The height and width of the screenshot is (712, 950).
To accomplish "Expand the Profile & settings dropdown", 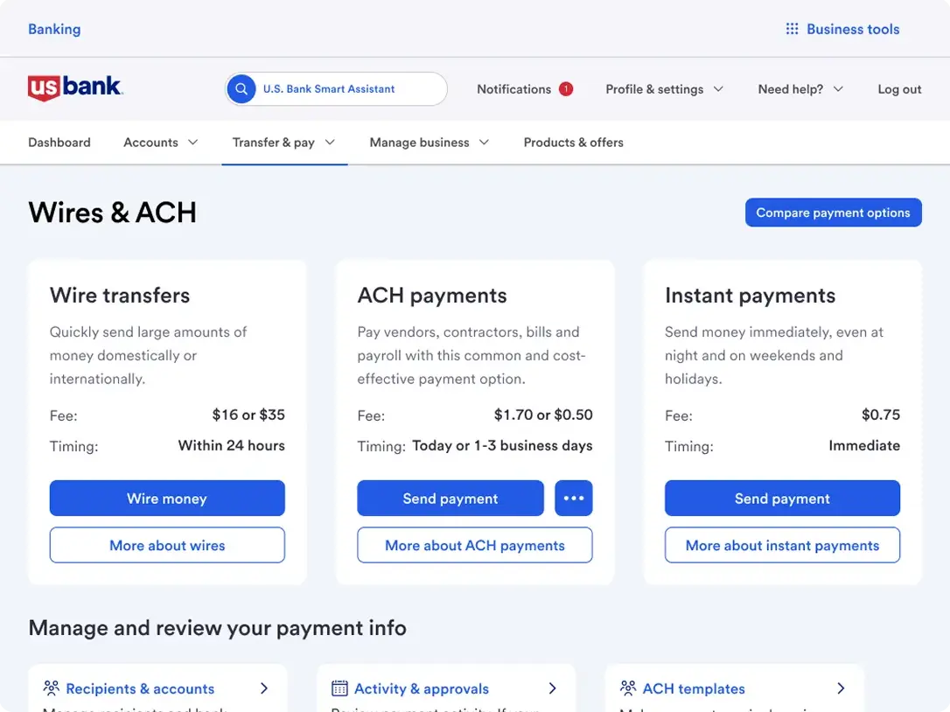I will click(664, 89).
